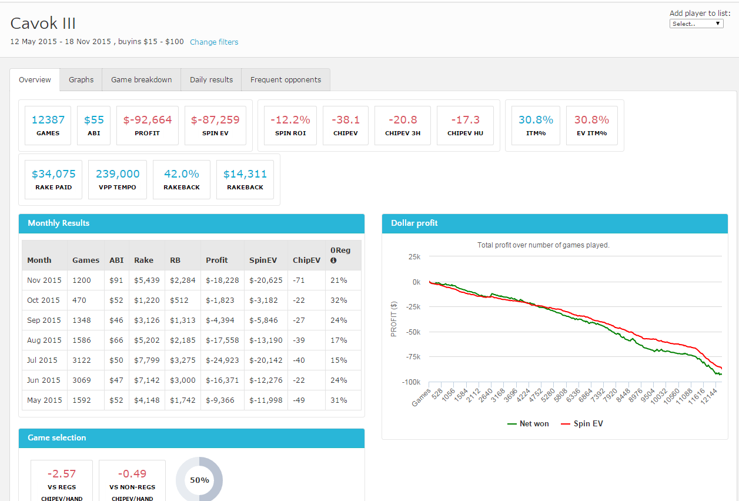Click the Month column header
Image resolution: width=739 pixels, height=501 pixels.
[x=39, y=260]
